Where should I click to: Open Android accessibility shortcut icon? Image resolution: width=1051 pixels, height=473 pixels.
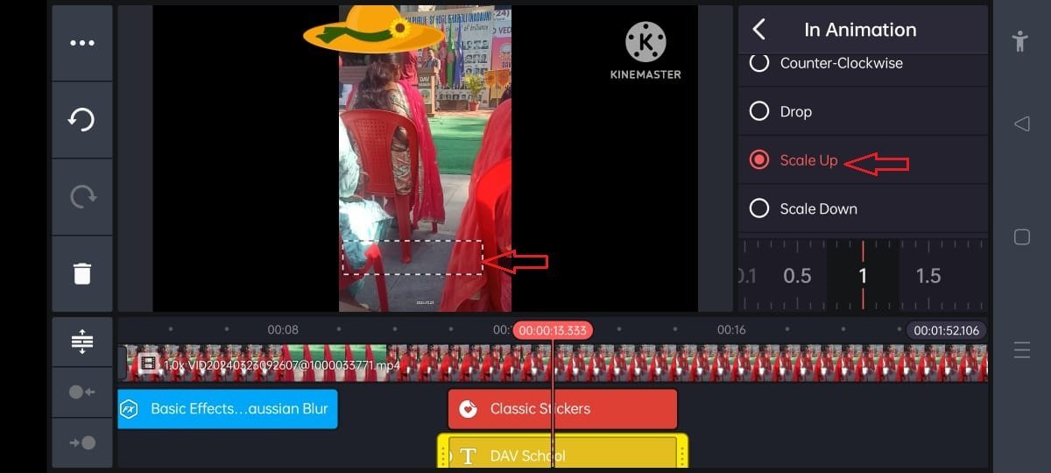pos(1020,41)
